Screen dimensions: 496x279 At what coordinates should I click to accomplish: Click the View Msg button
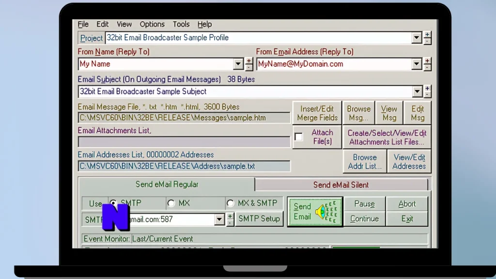389,113
